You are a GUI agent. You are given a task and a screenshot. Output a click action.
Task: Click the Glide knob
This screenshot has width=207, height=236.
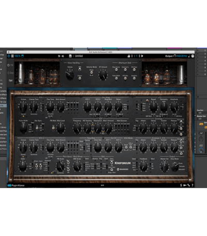pos(23,166)
